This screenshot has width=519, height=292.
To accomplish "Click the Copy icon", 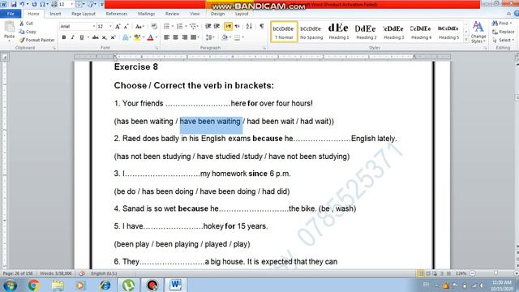I will click(22, 32).
